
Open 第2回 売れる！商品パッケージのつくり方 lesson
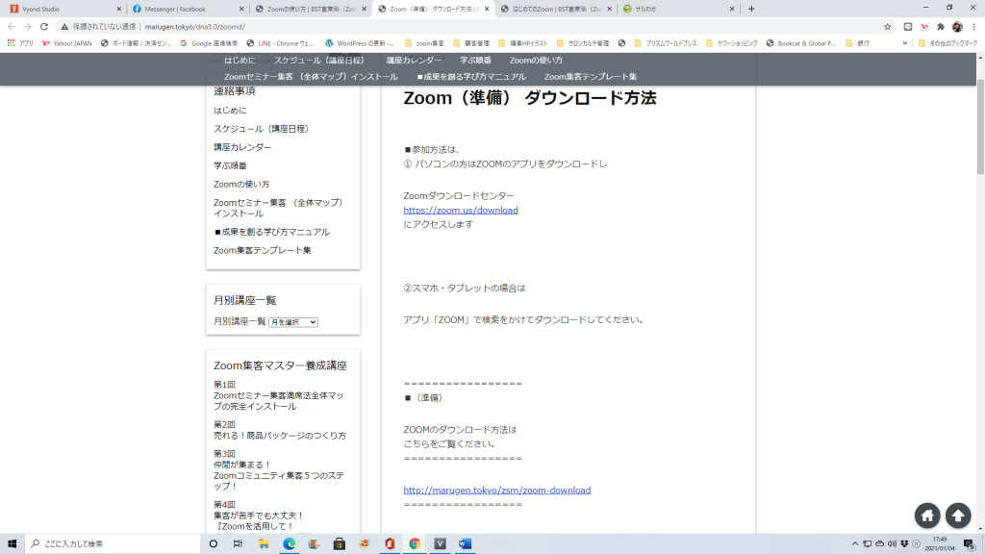[x=280, y=430]
